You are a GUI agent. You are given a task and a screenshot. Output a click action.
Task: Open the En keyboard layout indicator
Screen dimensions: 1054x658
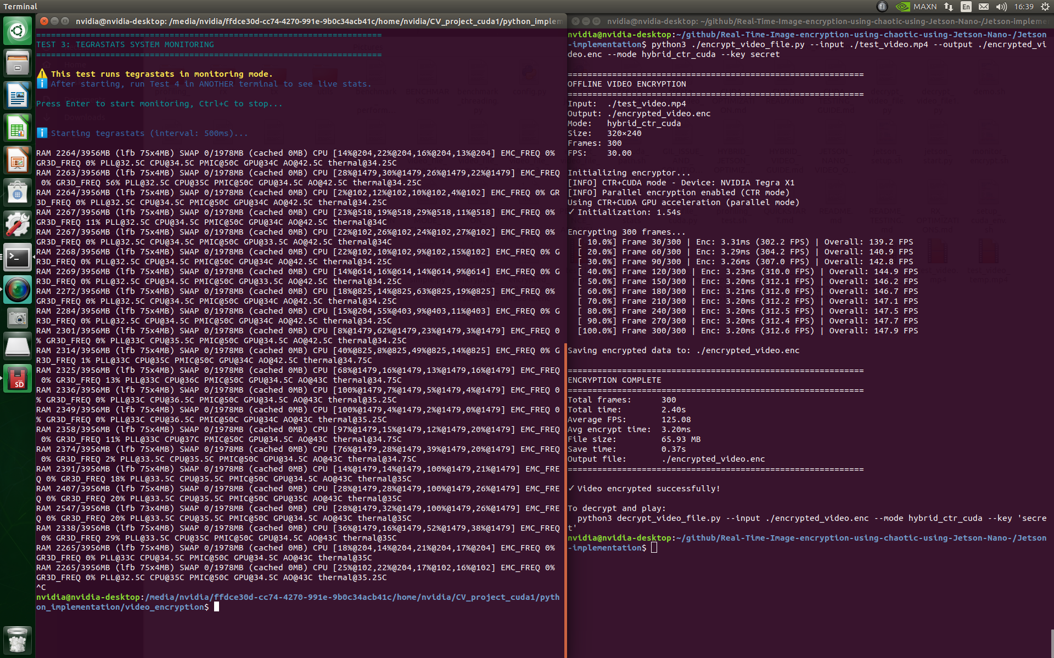click(x=966, y=7)
